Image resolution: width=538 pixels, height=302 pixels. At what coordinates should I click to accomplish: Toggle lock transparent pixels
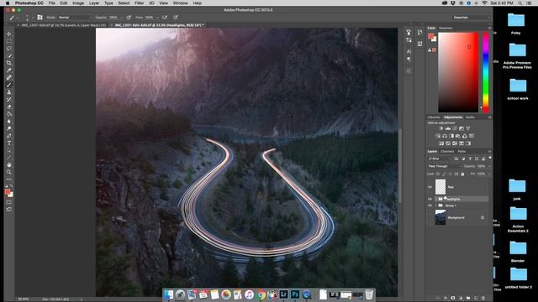(438, 174)
